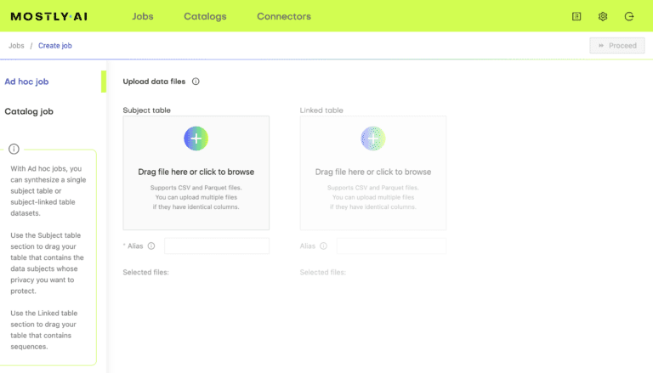Click the Linked table plus upload icon
Screen dimensions: 653x373
click(x=372, y=138)
